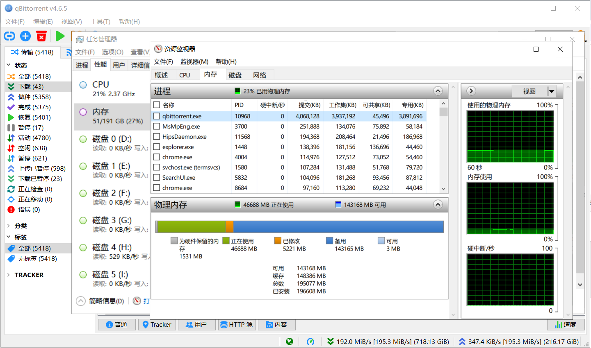This screenshot has width=591, height=348.
Task: Click the add torrent link toolbar icon
Action: (9, 36)
